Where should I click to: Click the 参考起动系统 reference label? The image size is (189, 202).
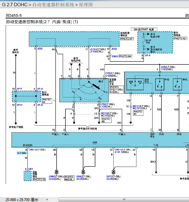tap(76, 59)
